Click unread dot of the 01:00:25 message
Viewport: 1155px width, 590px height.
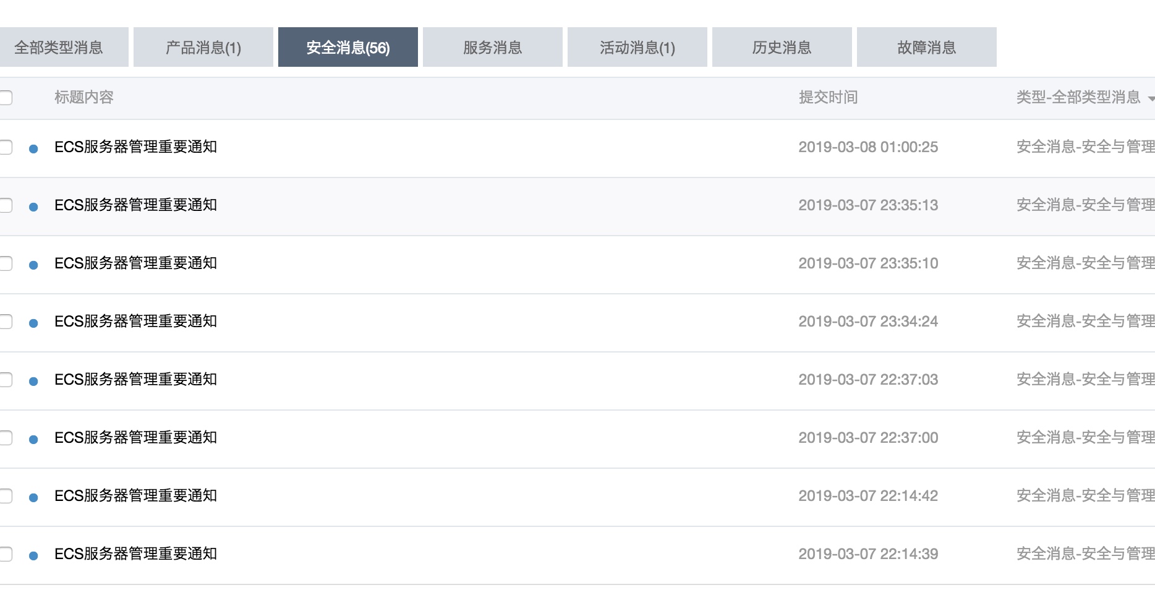point(33,148)
